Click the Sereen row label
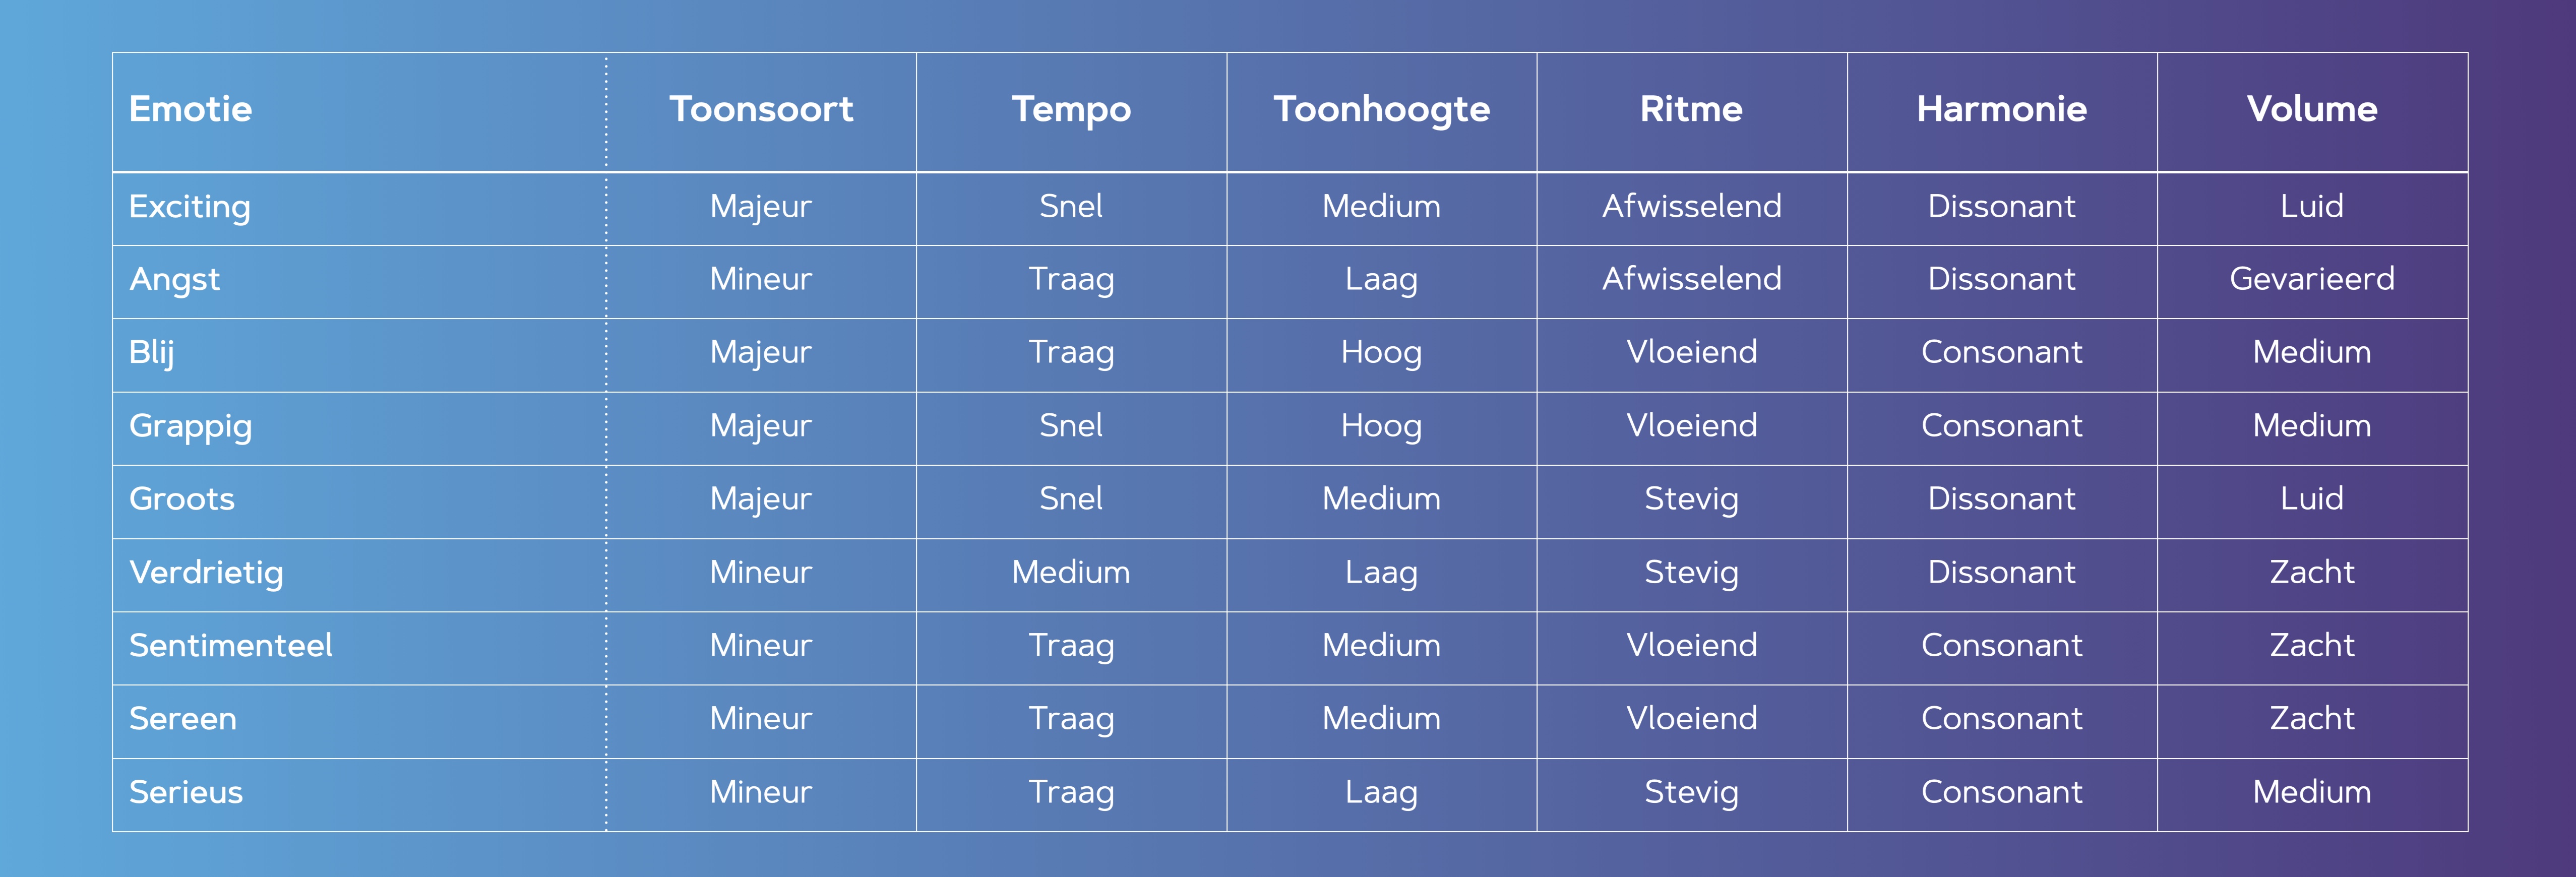 (183, 718)
